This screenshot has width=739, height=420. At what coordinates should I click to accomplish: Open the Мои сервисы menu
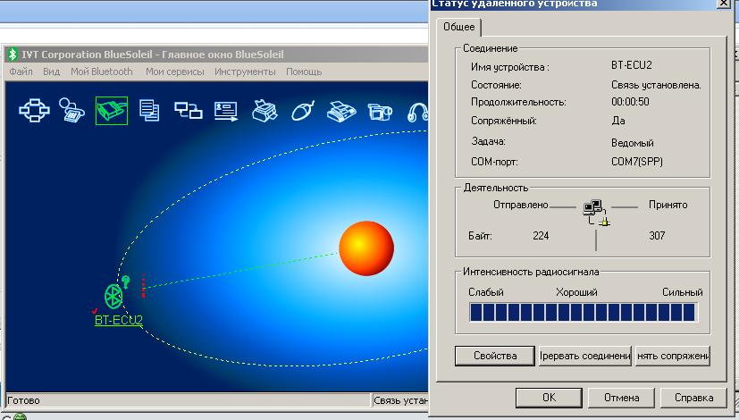(x=174, y=71)
